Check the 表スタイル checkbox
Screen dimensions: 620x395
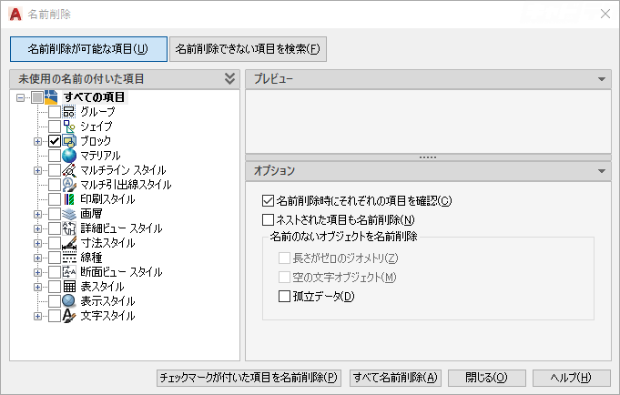(x=55, y=287)
